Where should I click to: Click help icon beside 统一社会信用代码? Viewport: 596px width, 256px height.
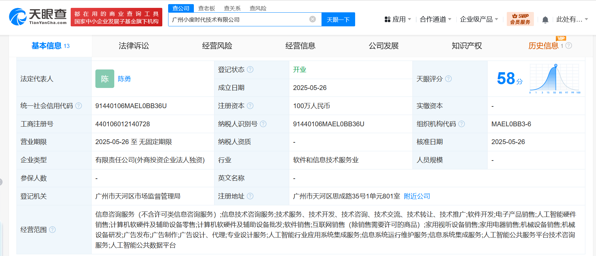tap(79, 106)
